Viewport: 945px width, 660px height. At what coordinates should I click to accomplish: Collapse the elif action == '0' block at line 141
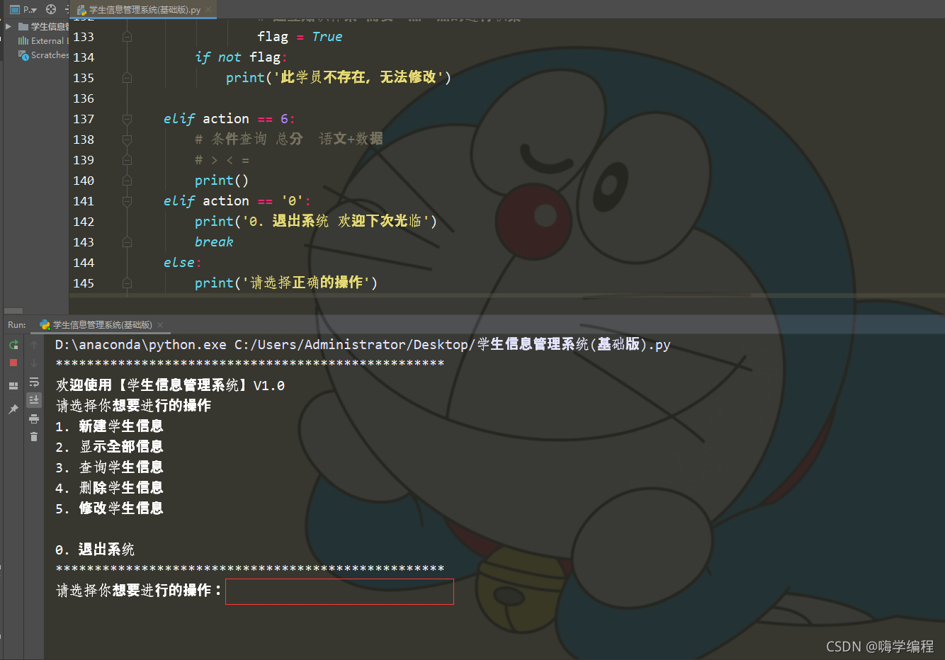click(127, 201)
